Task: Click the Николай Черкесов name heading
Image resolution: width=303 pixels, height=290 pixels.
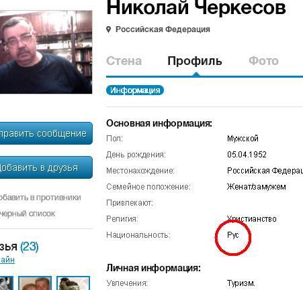Action: pyautogui.click(x=196, y=8)
